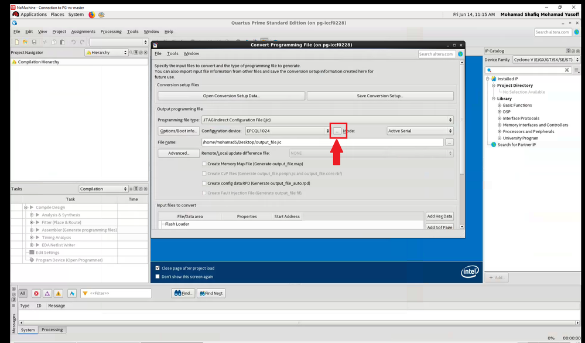Click the IP Catalog options menu icon

click(x=577, y=70)
